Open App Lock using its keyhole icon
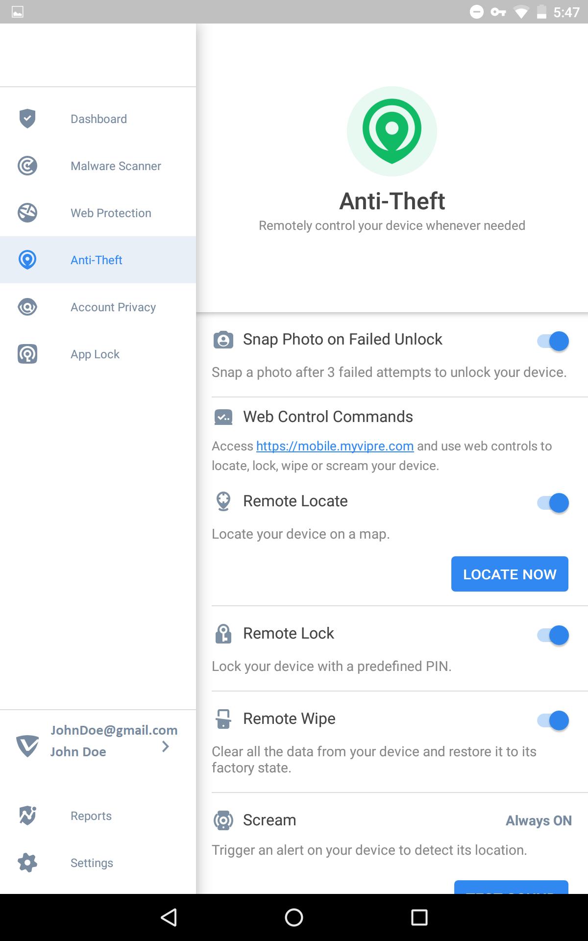This screenshot has width=588, height=941. point(27,354)
